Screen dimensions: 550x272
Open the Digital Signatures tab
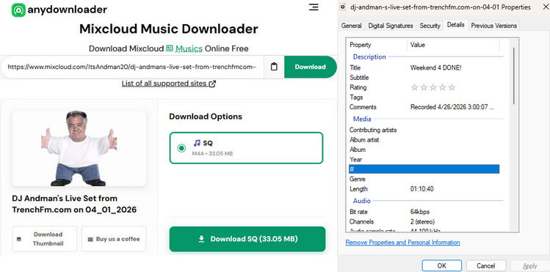[391, 26]
